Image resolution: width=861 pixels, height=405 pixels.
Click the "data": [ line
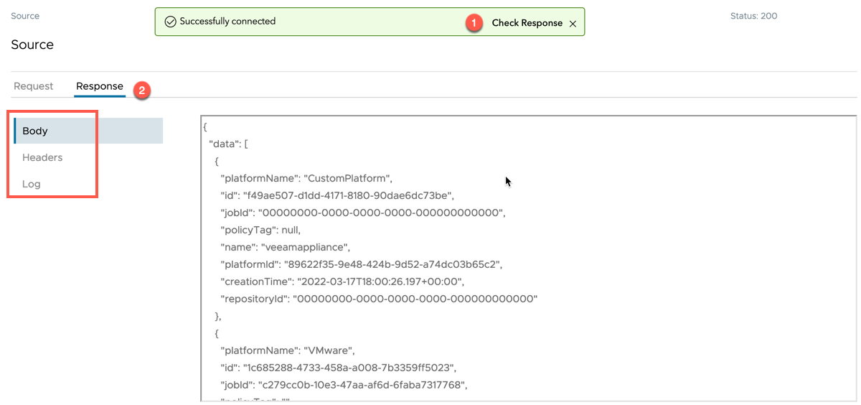point(228,144)
